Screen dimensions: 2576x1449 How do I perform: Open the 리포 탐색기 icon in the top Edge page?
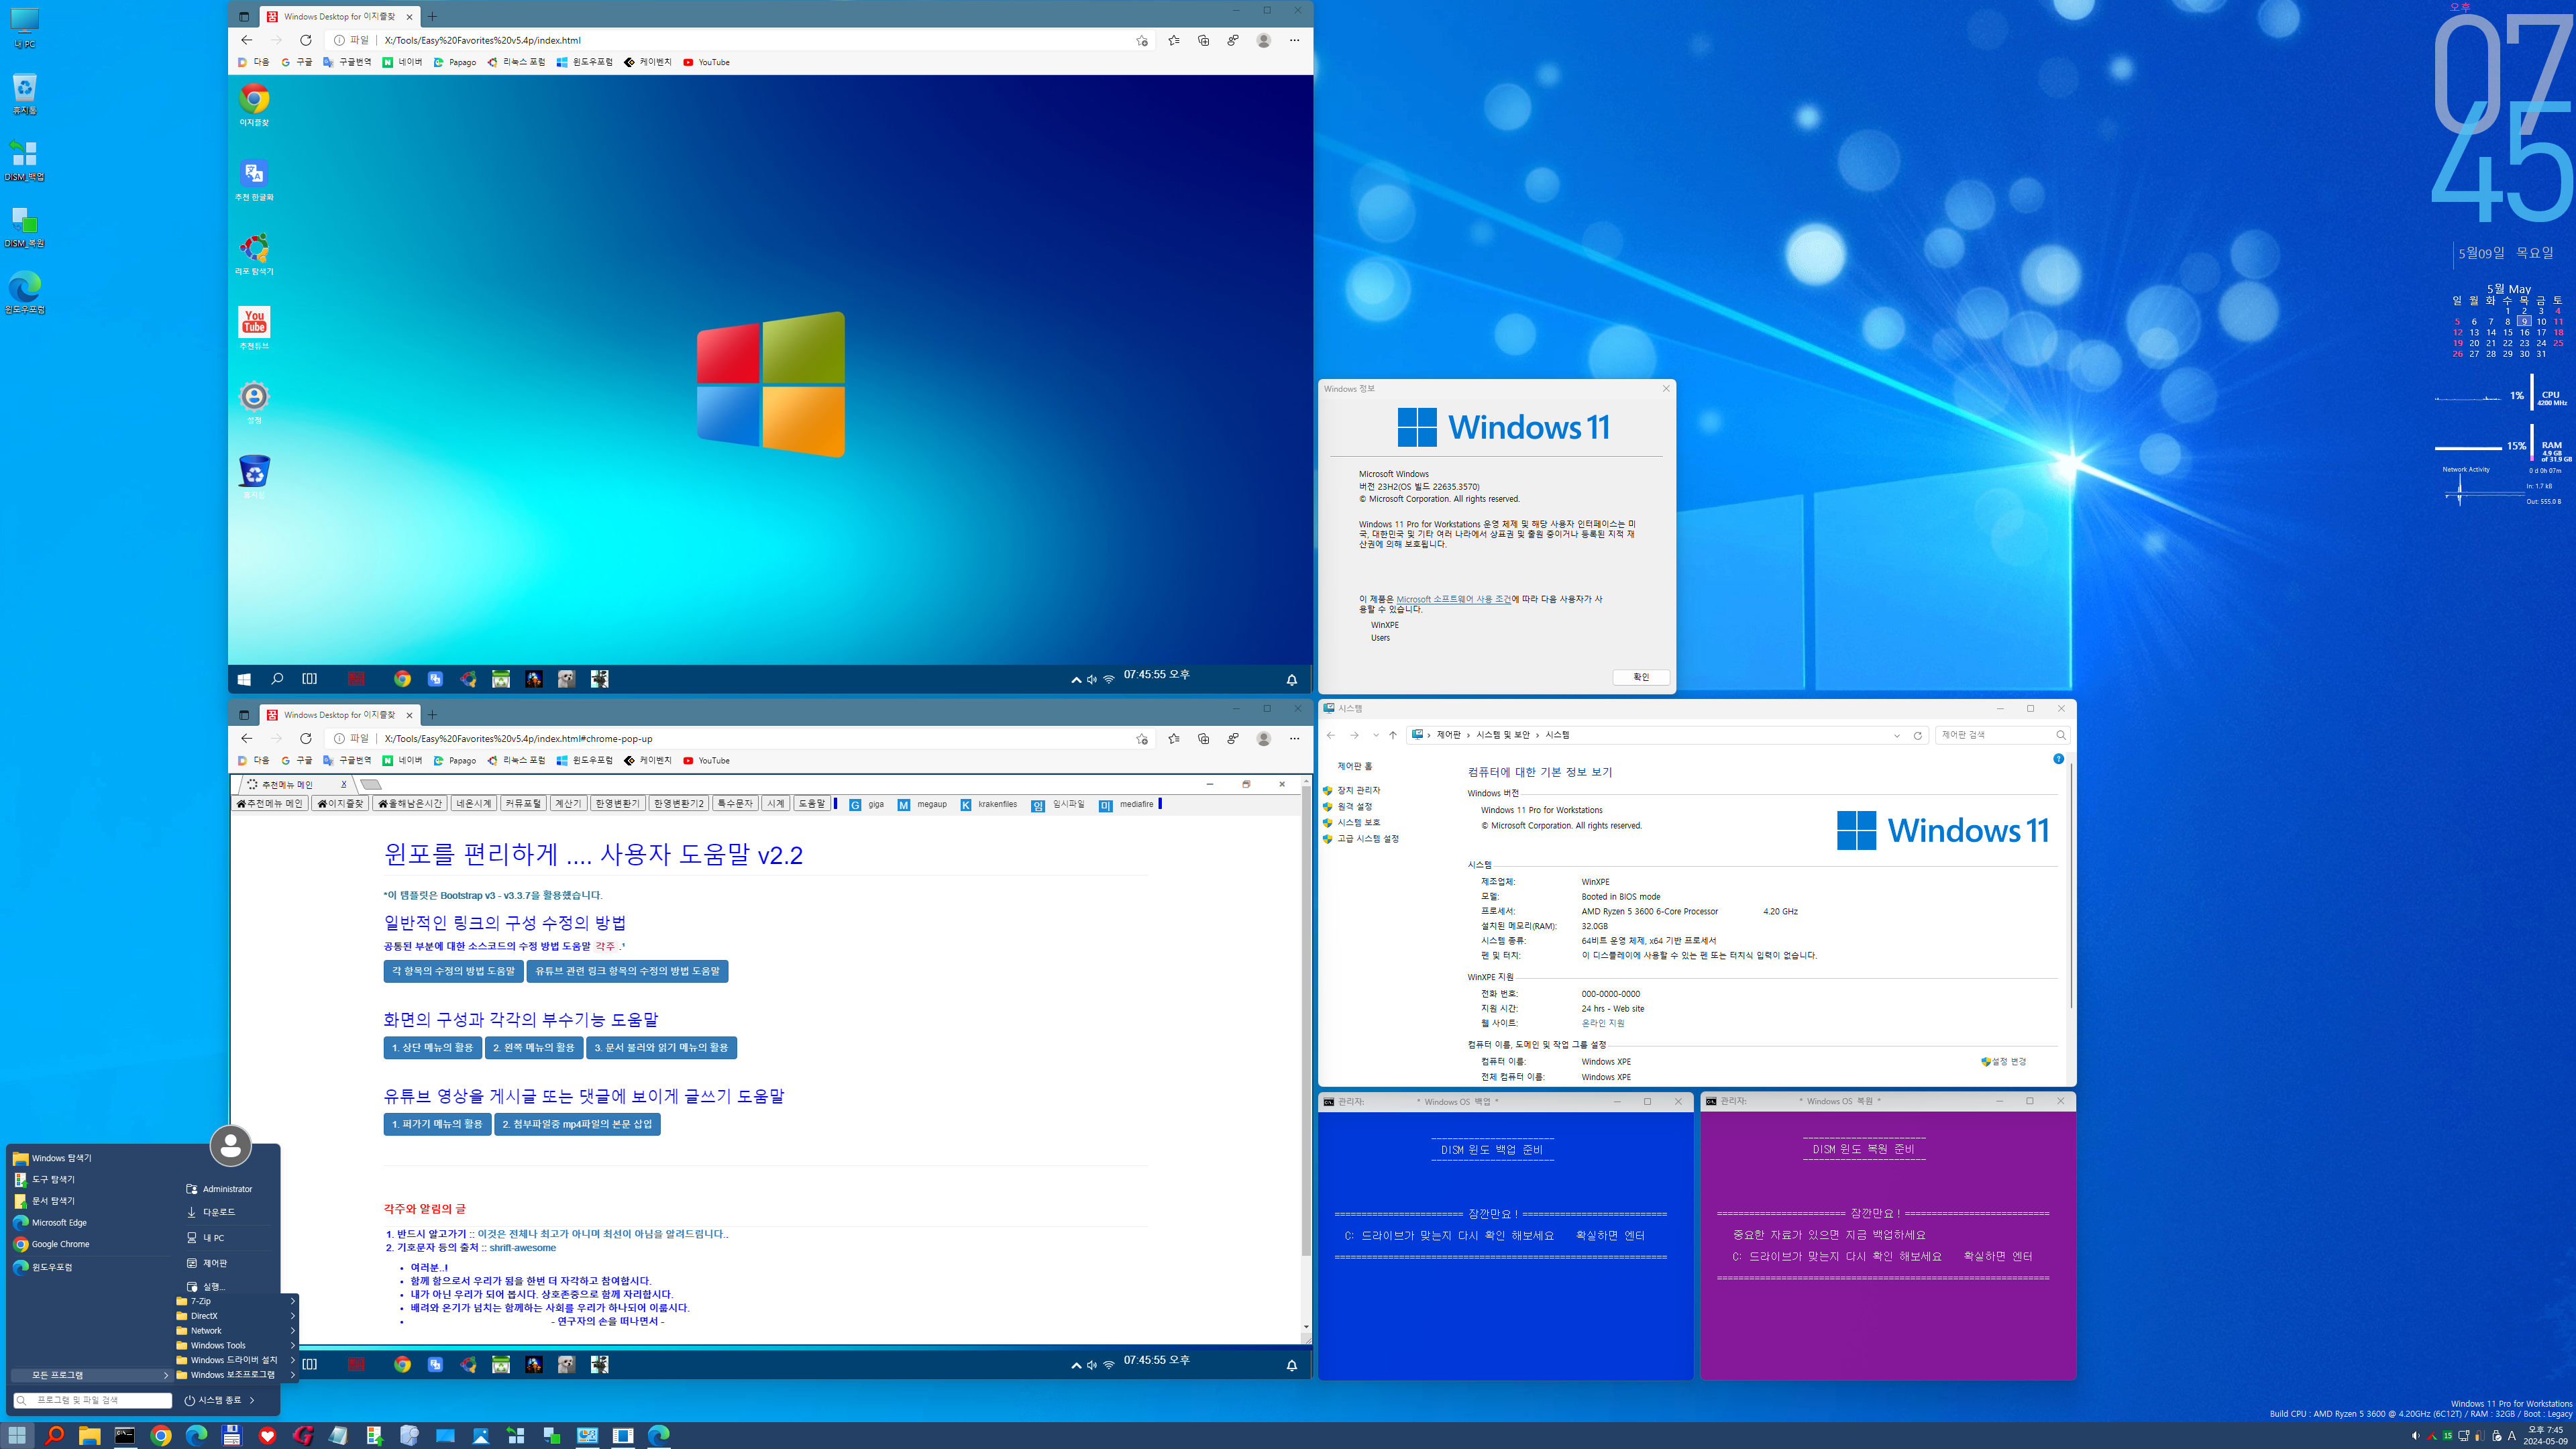pyautogui.click(x=254, y=253)
